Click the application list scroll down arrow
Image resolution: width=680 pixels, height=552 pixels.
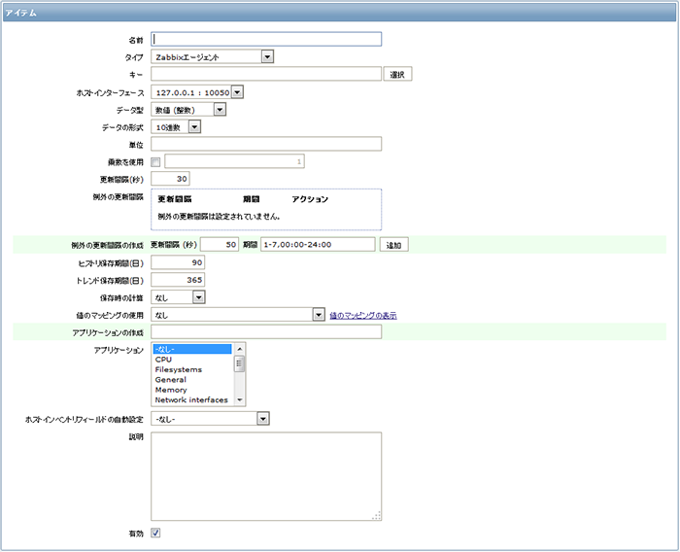click(x=239, y=400)
